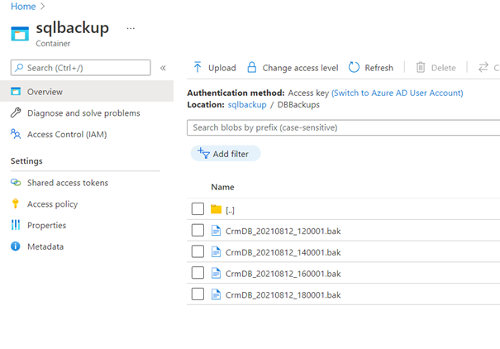This screenshot has width=500, height=349.
Task: Open sqlbackup location link
Action: click(247, 105)
